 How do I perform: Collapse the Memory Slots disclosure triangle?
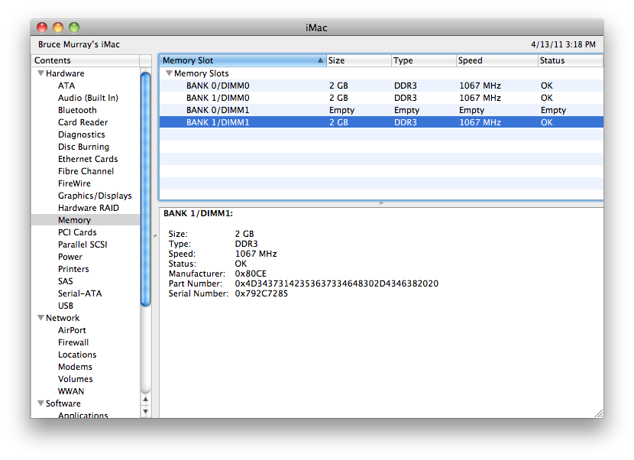point(169,73)
